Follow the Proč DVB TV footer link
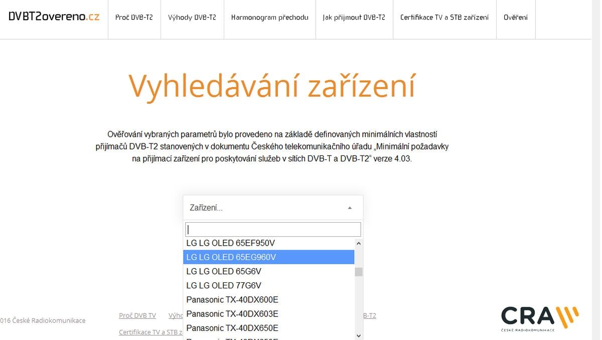Viewport: 602px width, 340px height. (137, 315)
